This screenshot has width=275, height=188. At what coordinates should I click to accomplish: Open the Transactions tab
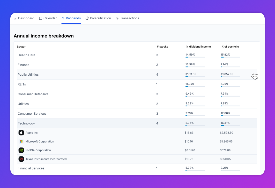(128, 18)
